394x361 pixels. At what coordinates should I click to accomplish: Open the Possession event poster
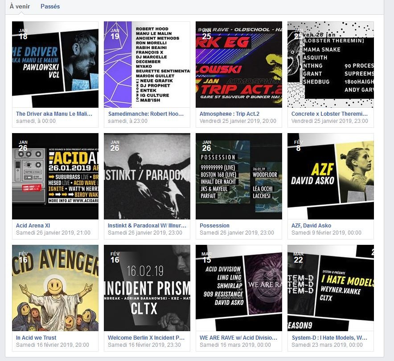(239, 176)
